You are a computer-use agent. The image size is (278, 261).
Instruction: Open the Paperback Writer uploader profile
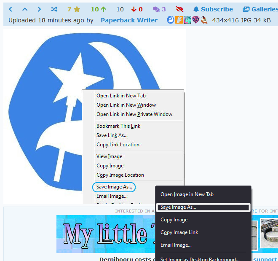pos(129,20)
